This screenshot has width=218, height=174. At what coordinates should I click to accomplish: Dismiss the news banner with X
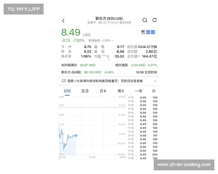click(155, 81)
